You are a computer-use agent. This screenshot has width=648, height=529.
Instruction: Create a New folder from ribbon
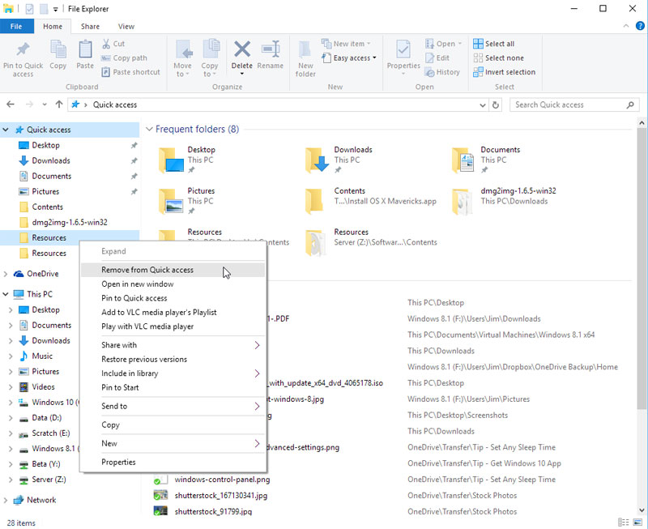(x=305, y=58)
